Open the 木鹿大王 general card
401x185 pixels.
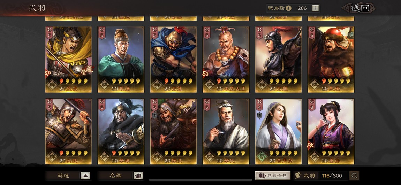tap(226, 60)
